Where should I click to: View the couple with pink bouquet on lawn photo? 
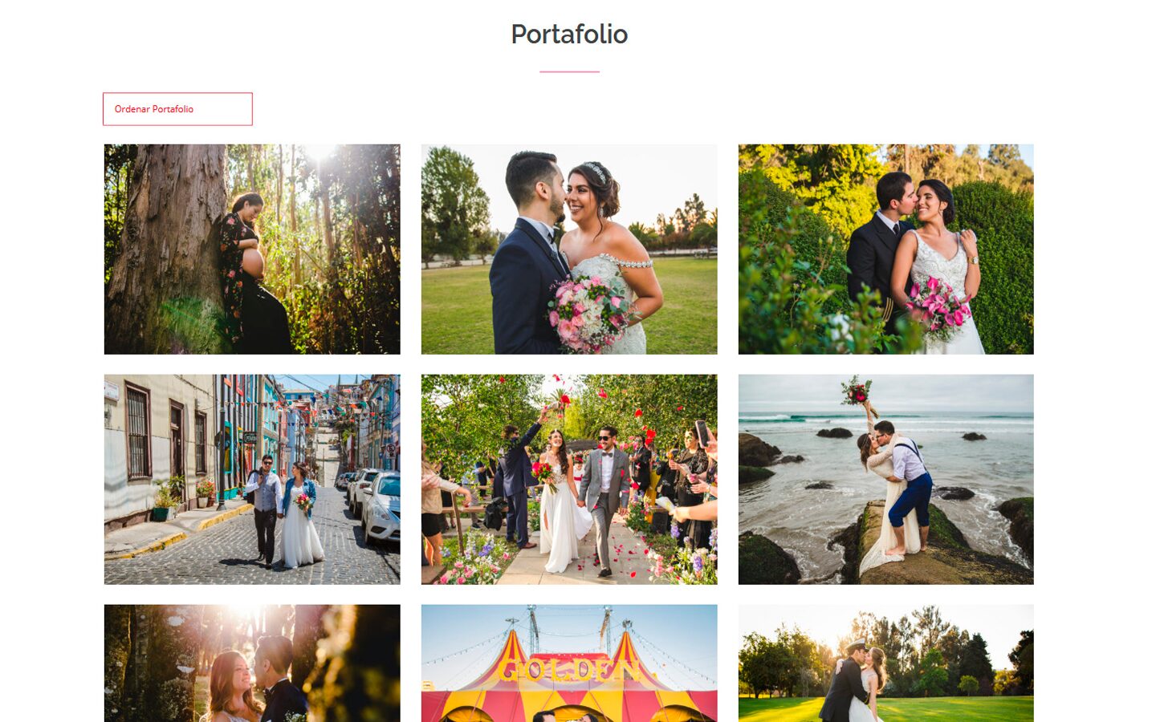point(569,249)
